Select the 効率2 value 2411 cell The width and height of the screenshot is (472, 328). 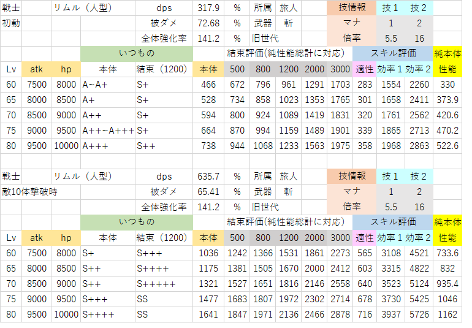419,100
